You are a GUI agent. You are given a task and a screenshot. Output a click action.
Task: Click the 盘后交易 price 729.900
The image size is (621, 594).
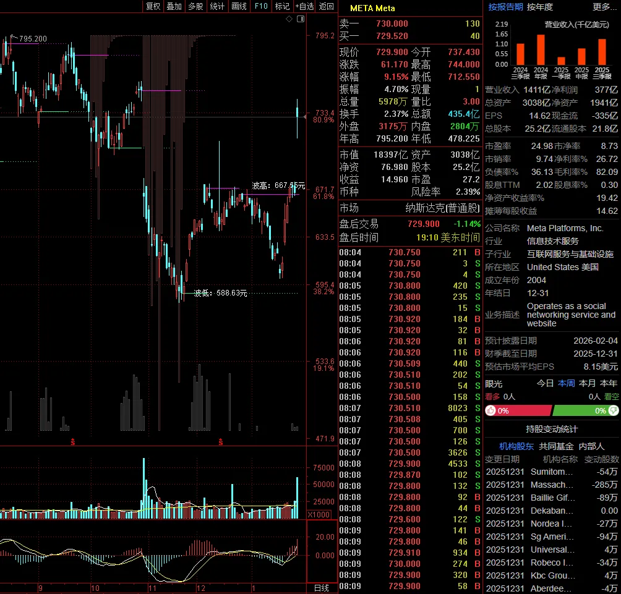click(423, 224)
